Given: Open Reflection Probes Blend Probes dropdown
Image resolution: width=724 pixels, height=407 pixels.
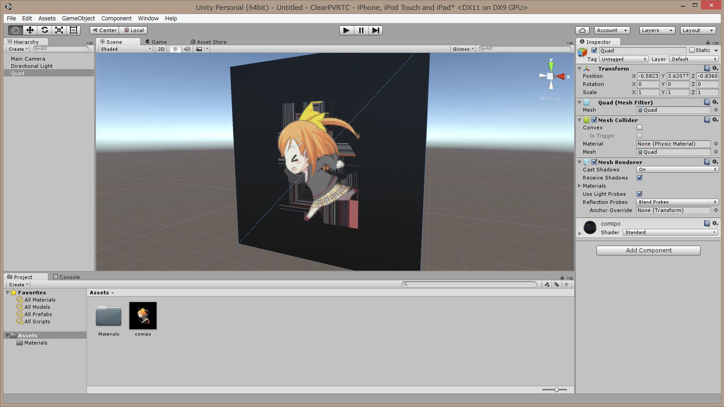Looking at the screenshot, I should 677,202.
